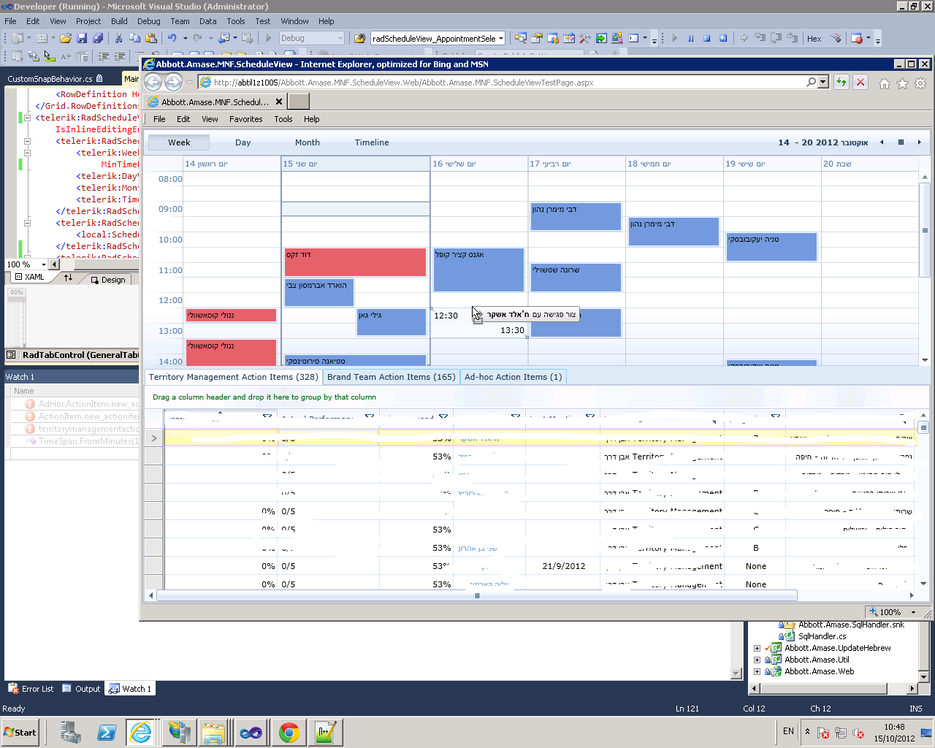This screenshot has height=748, width=935.
Task: Go to next week in the scheduler
Action: [x=919, y=142]
